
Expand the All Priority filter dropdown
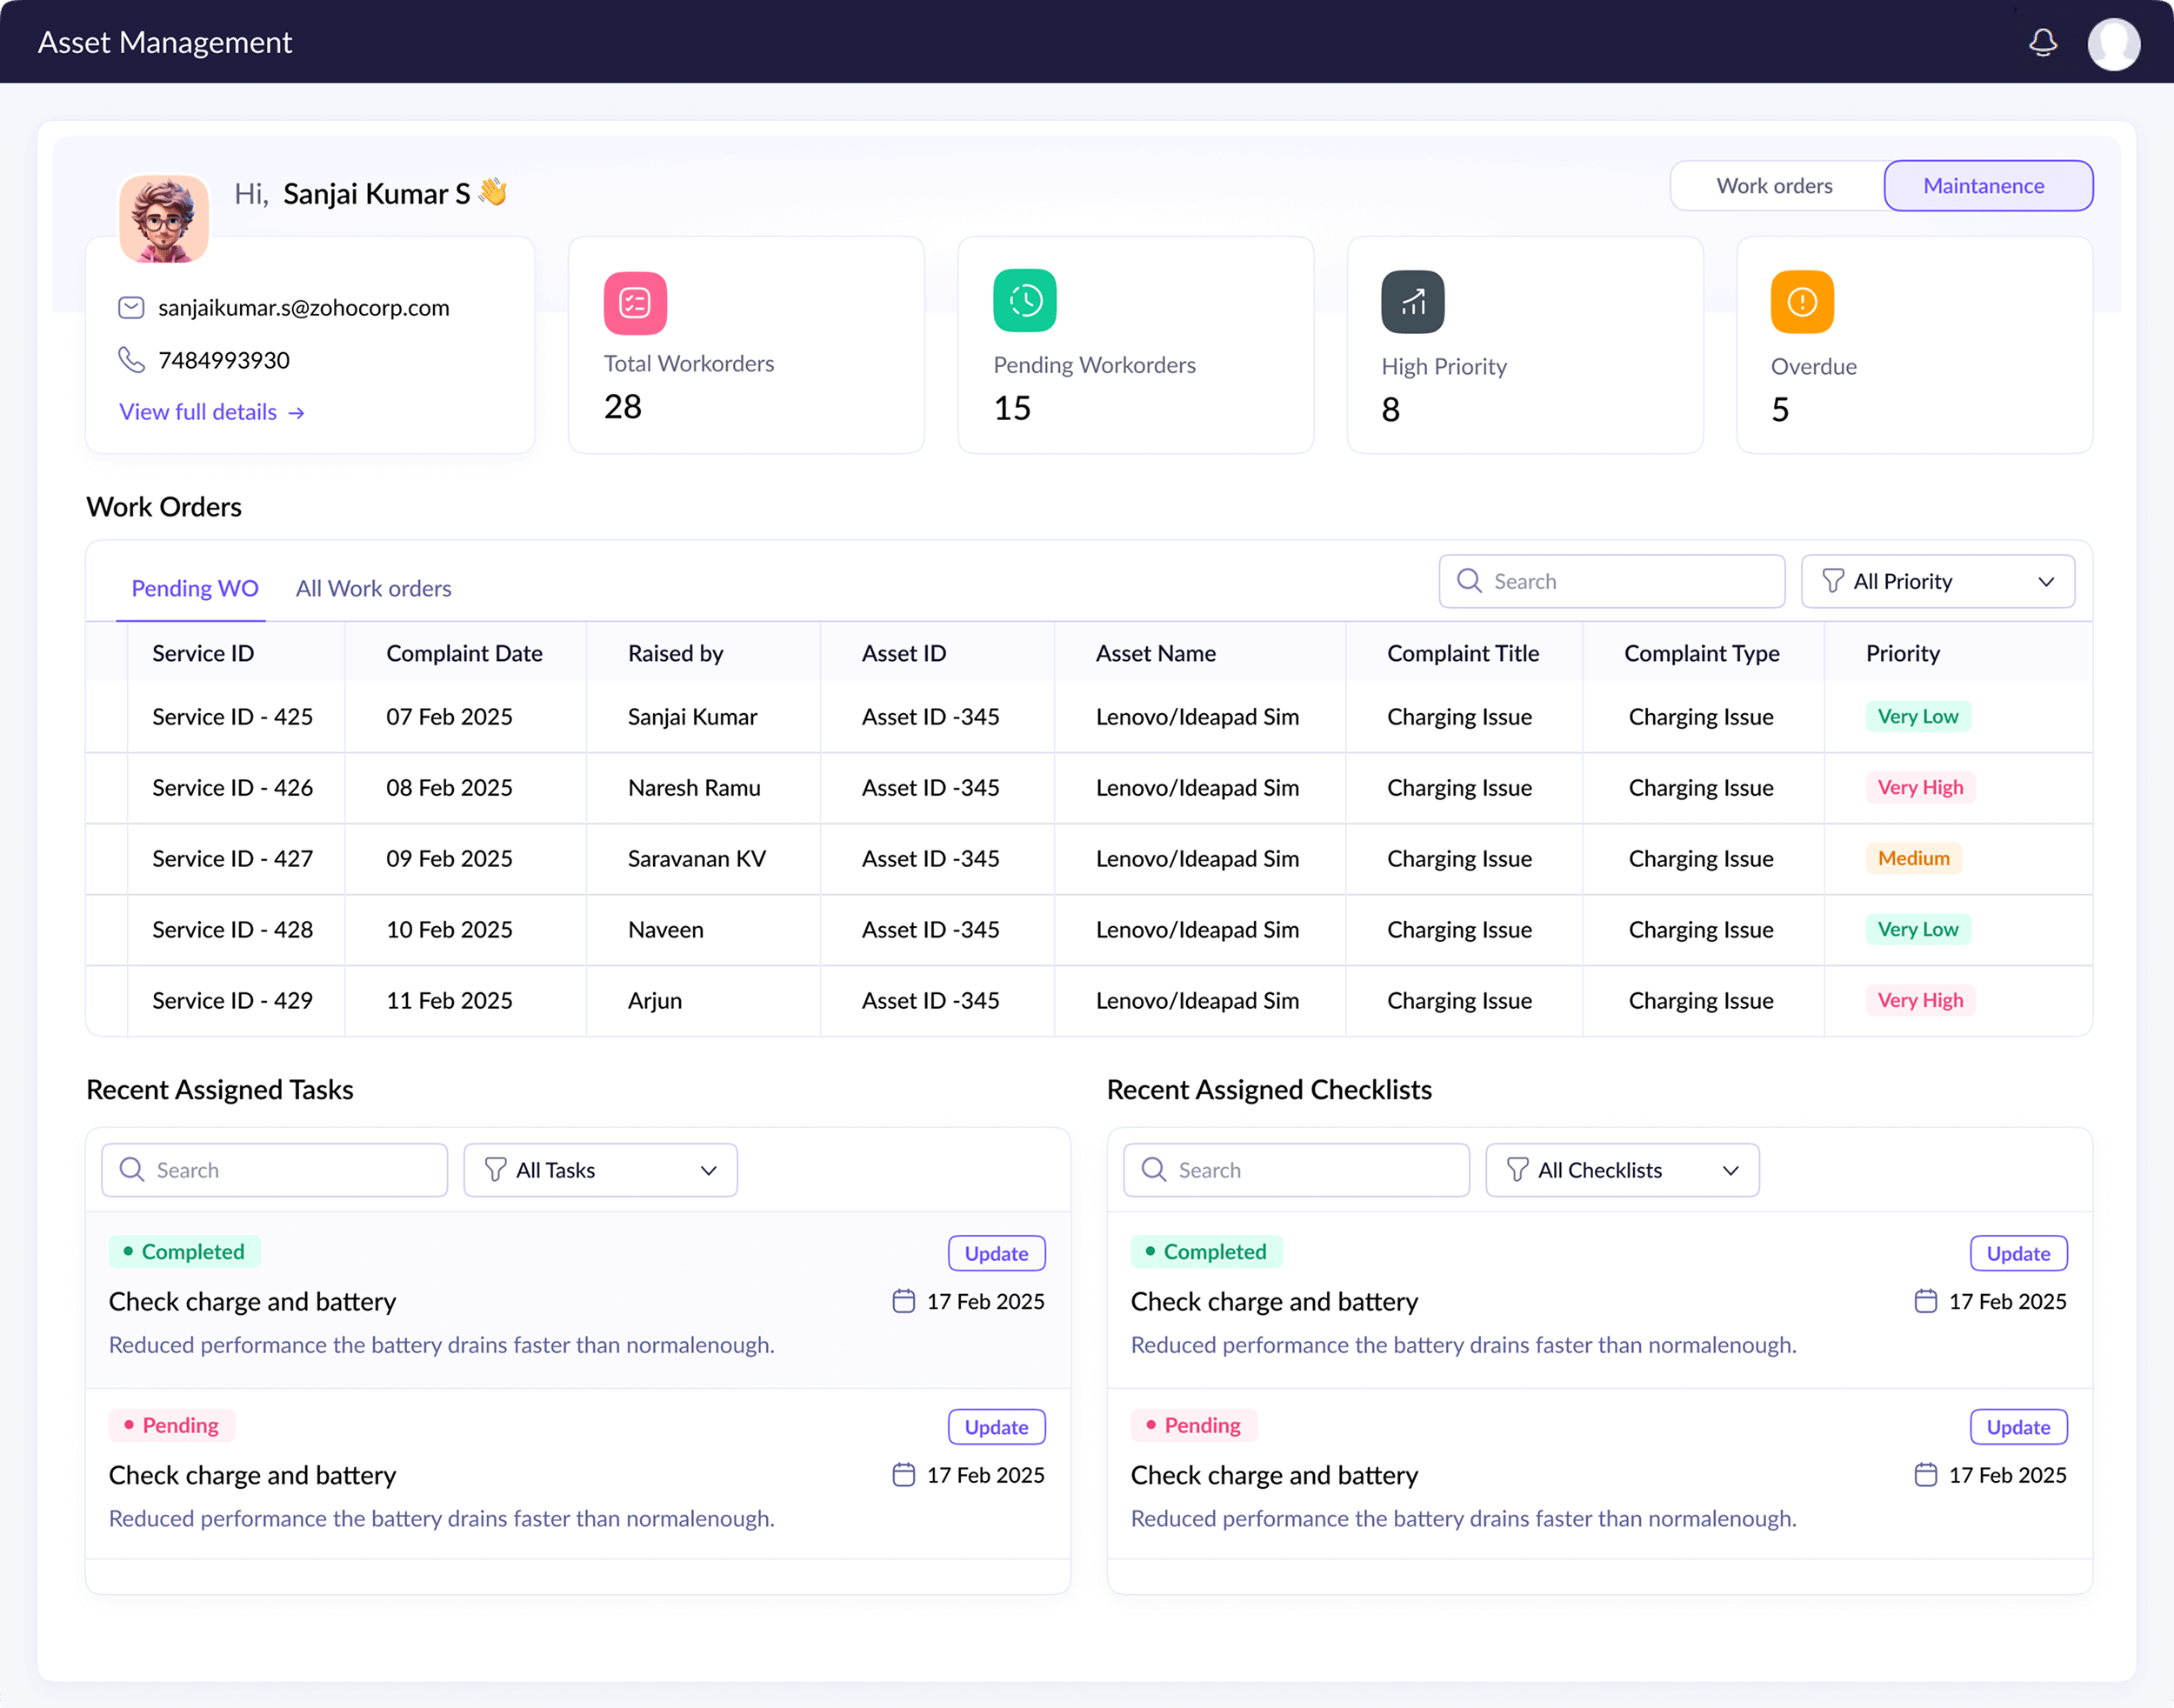[x=1937, y=581]
